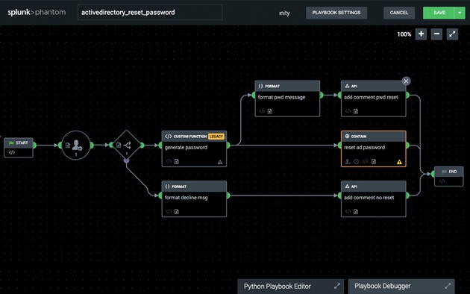Click the START block's green output port
The width and height of the screenshot is (470, 294).
point(34,146)
